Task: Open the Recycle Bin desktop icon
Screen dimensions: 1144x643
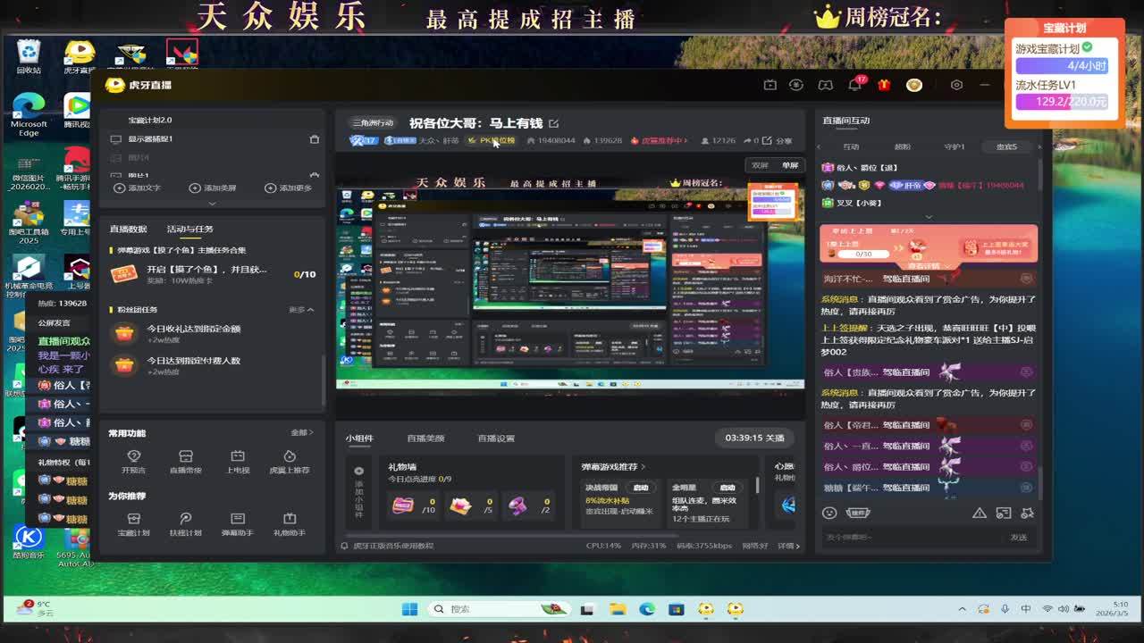Action: pos(29,55)
